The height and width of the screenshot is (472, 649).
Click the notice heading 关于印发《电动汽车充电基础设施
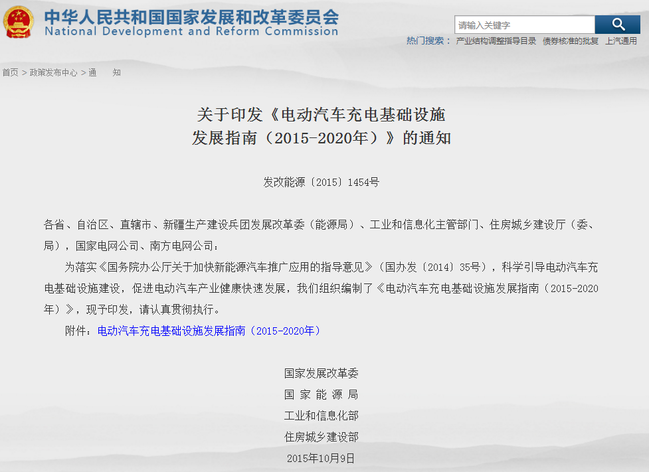click(x=322, y=114)
